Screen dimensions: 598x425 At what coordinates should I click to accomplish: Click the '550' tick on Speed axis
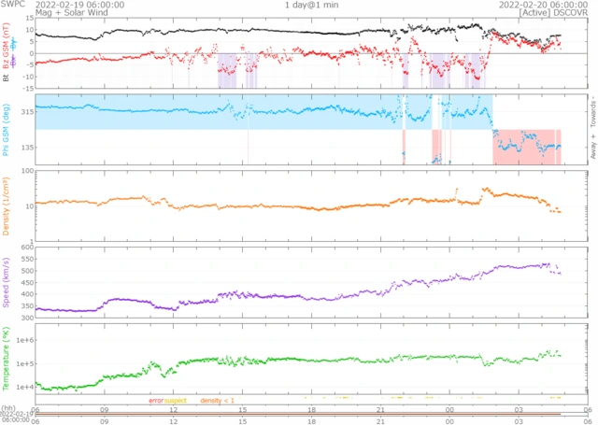pos(27,259)
